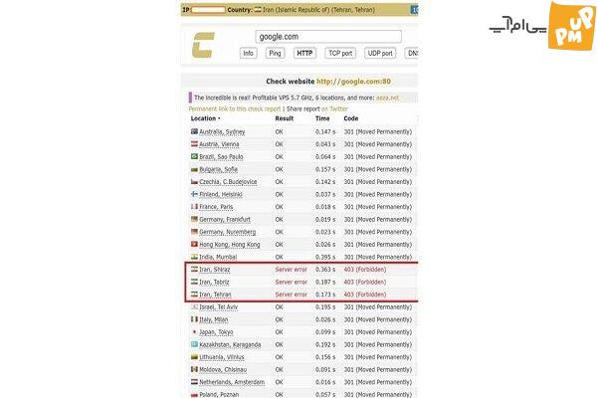Image resolution: width=597 pixels, height=398 pixels.
Task: Click the Server error result for Iran, Tehran
Action: [x=292, y=295]
